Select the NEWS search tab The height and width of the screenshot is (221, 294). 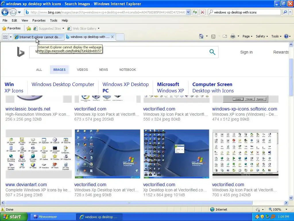pyautogui.click(x=103, y=70)
